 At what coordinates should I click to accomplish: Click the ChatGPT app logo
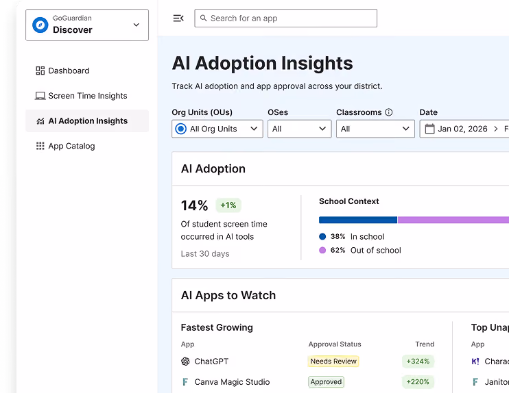click(x=185, y=362)
